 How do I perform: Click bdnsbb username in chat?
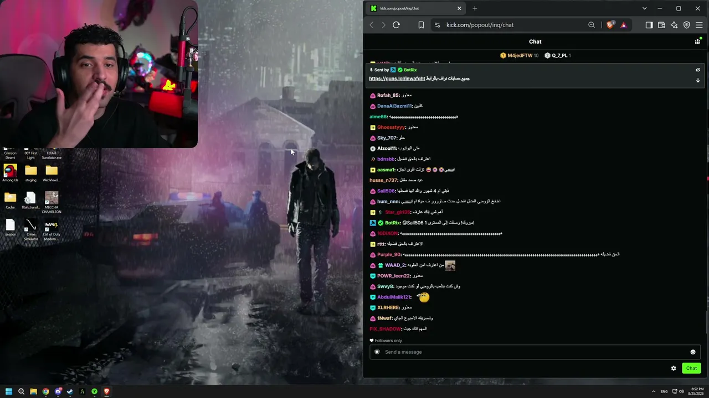point(386,159)
